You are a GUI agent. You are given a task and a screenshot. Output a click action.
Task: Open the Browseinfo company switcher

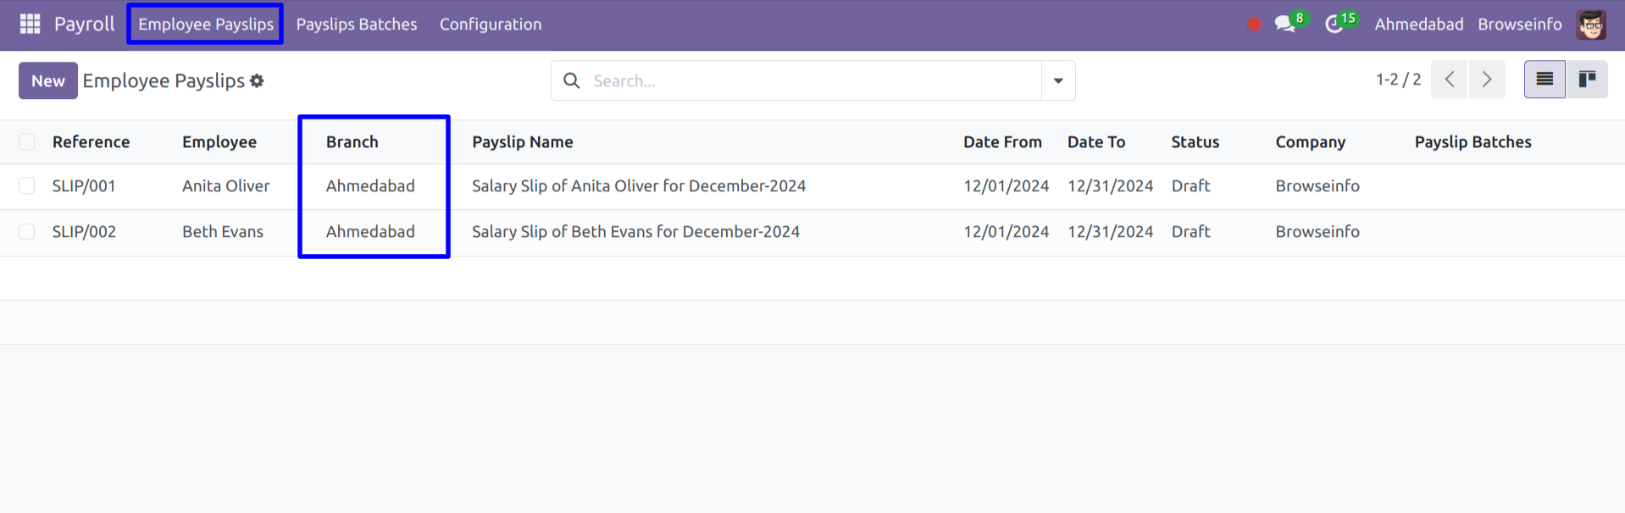(x=1519, y=25)
